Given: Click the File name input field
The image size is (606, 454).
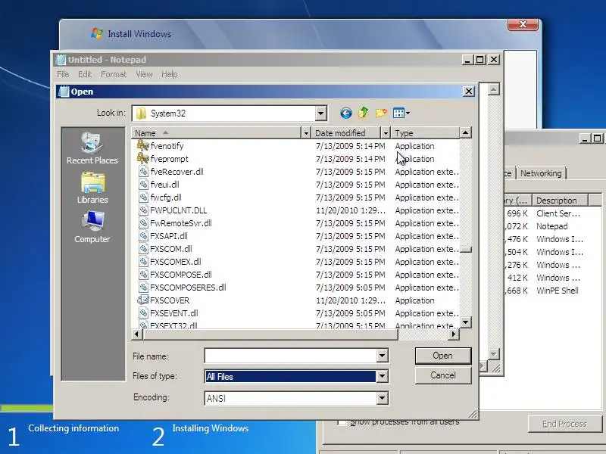Looking at the screenshot, I should coord(291,356).
